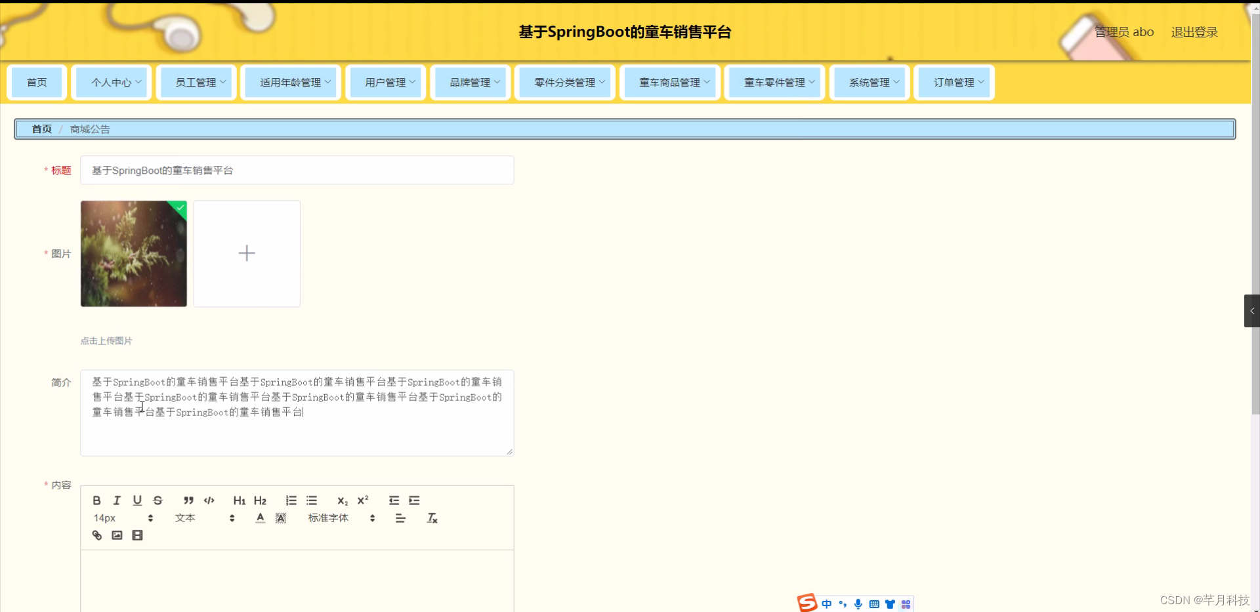The image size is (1260, 612).
Task: Click 退出登录 to log out
Action: point(1194,32)
